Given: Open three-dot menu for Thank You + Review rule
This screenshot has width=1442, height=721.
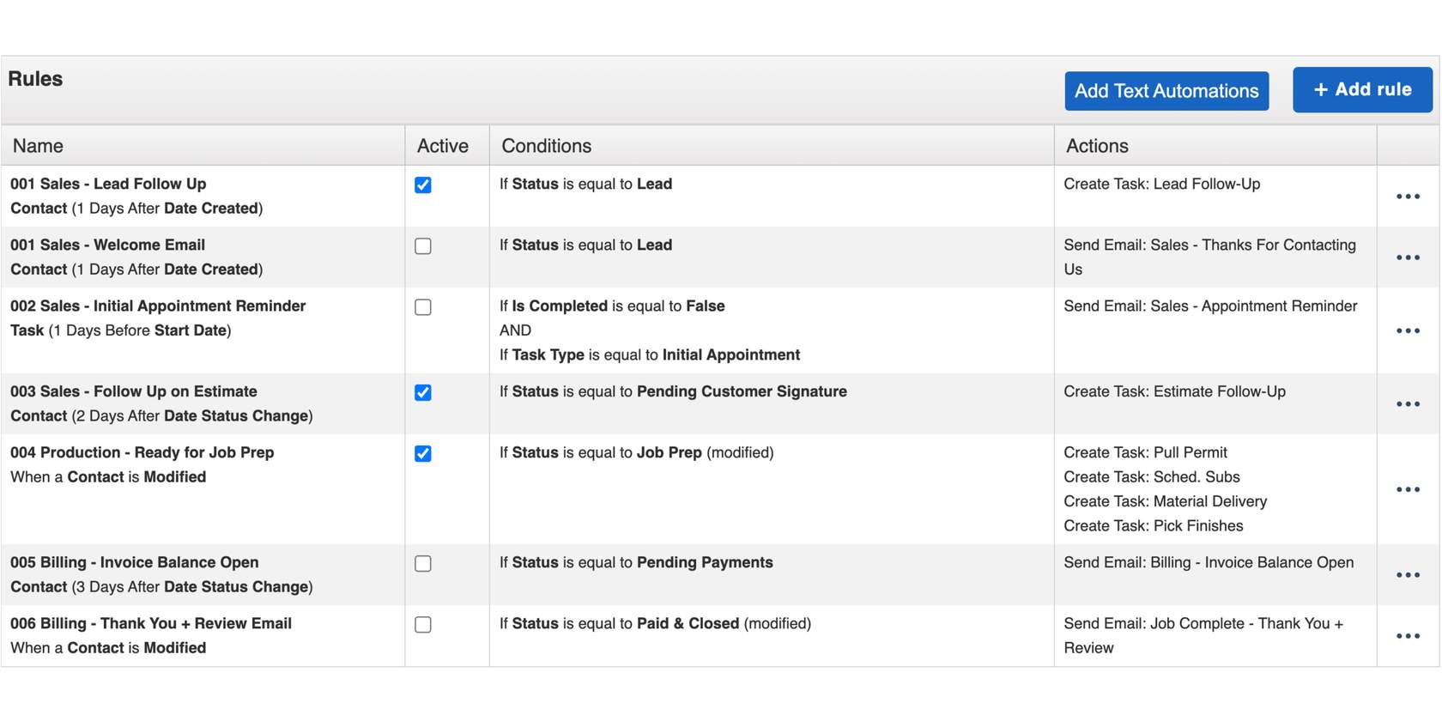Looking at the screenshot, I should pos(1408,636).
